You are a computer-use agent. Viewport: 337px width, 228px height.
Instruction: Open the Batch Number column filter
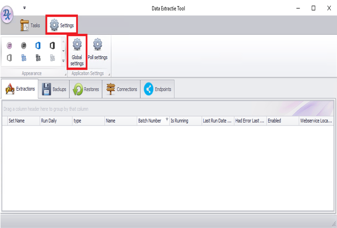[x=167, y=121]
